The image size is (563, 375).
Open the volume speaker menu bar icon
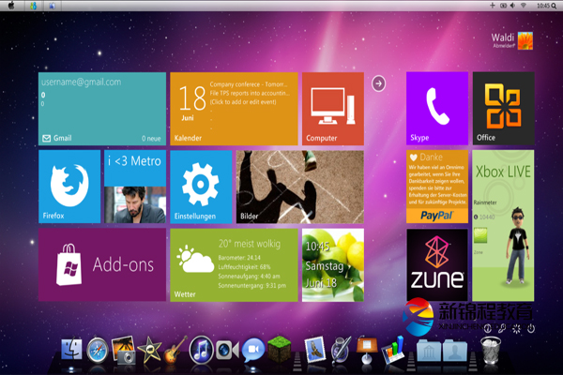513,6
